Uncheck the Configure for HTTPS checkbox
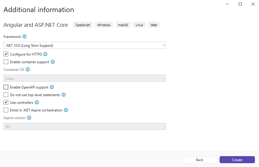The width and height of the screenshot is (259, 167). click(6, 54)
